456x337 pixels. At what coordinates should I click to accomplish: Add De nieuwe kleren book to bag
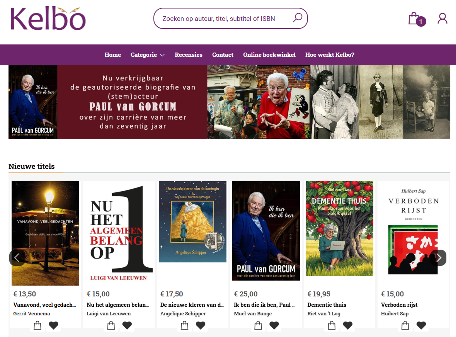pos(184,325)
